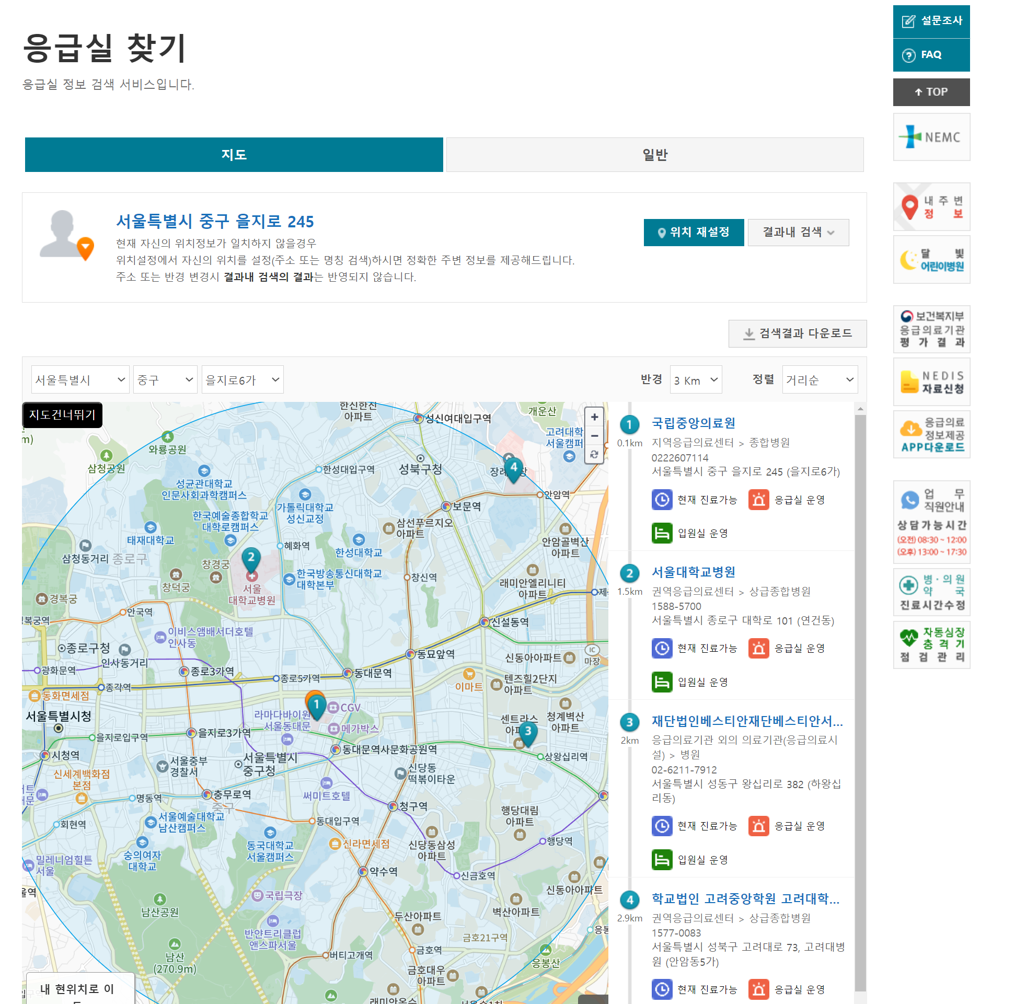This screenshot has height=1004, width=1015.
Task: Open the 반경 3 Km radius dropdown
Action: click(x=696, y=379)
